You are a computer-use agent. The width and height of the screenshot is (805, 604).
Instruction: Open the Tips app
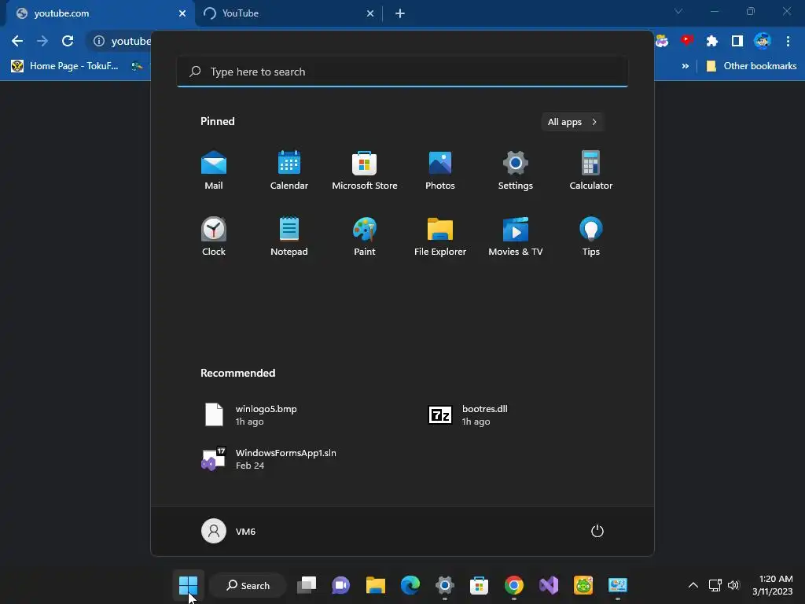(x=591, y=236)
